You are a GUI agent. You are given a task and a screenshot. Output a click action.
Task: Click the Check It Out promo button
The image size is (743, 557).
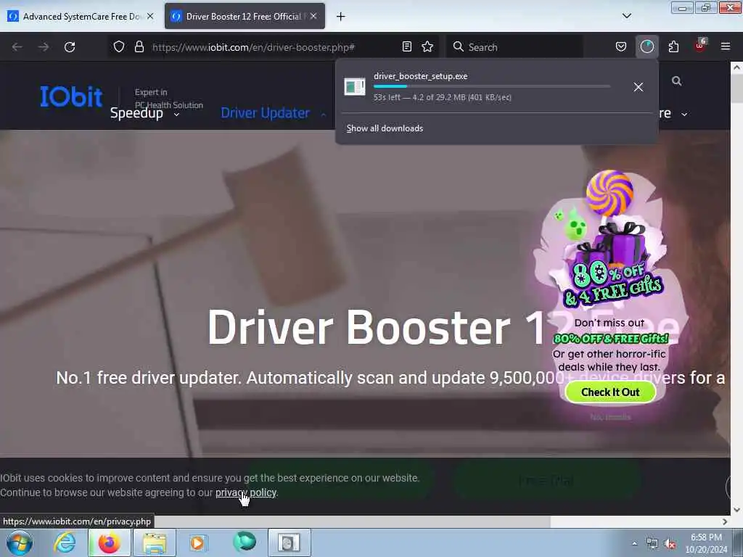pyautogui.click(x=610, y=392)
